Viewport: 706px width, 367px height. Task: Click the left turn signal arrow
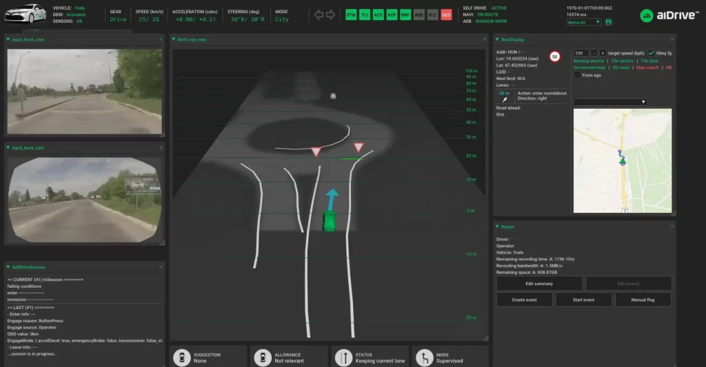click(319, 14)
